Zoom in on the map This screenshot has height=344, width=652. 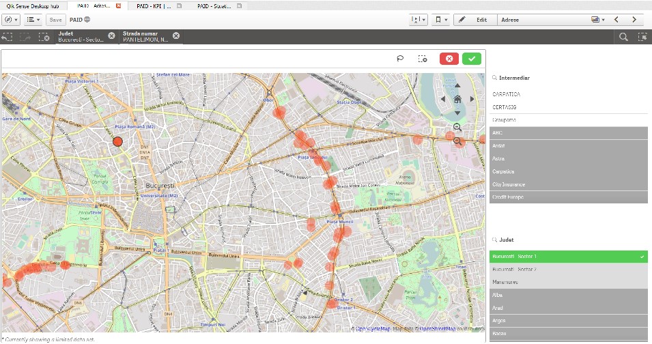(x=457, y=127)
